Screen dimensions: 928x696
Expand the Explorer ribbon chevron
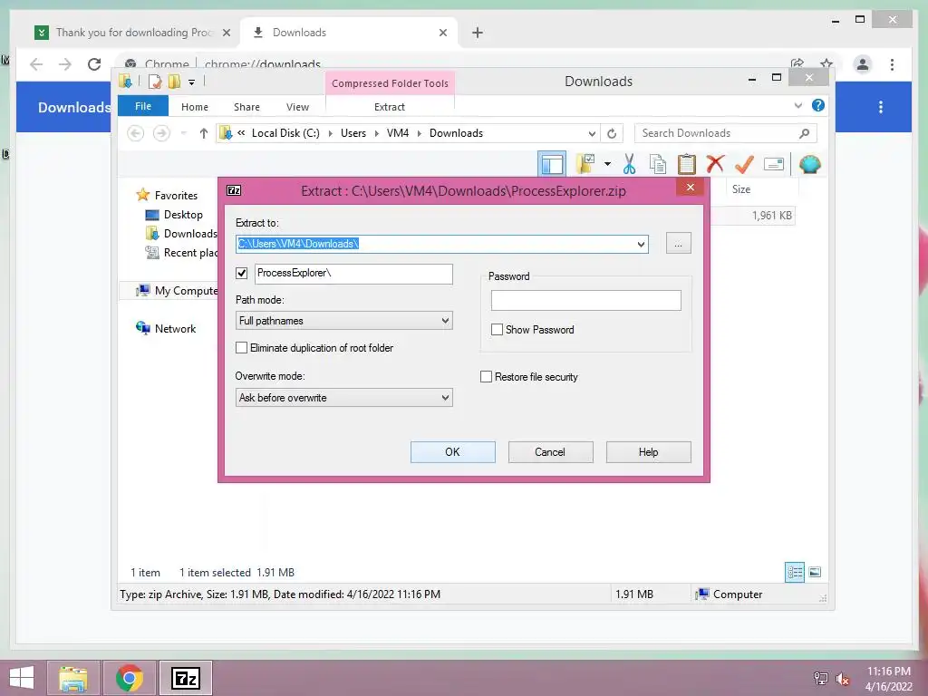pyautogui.click(x=797, y=105)
